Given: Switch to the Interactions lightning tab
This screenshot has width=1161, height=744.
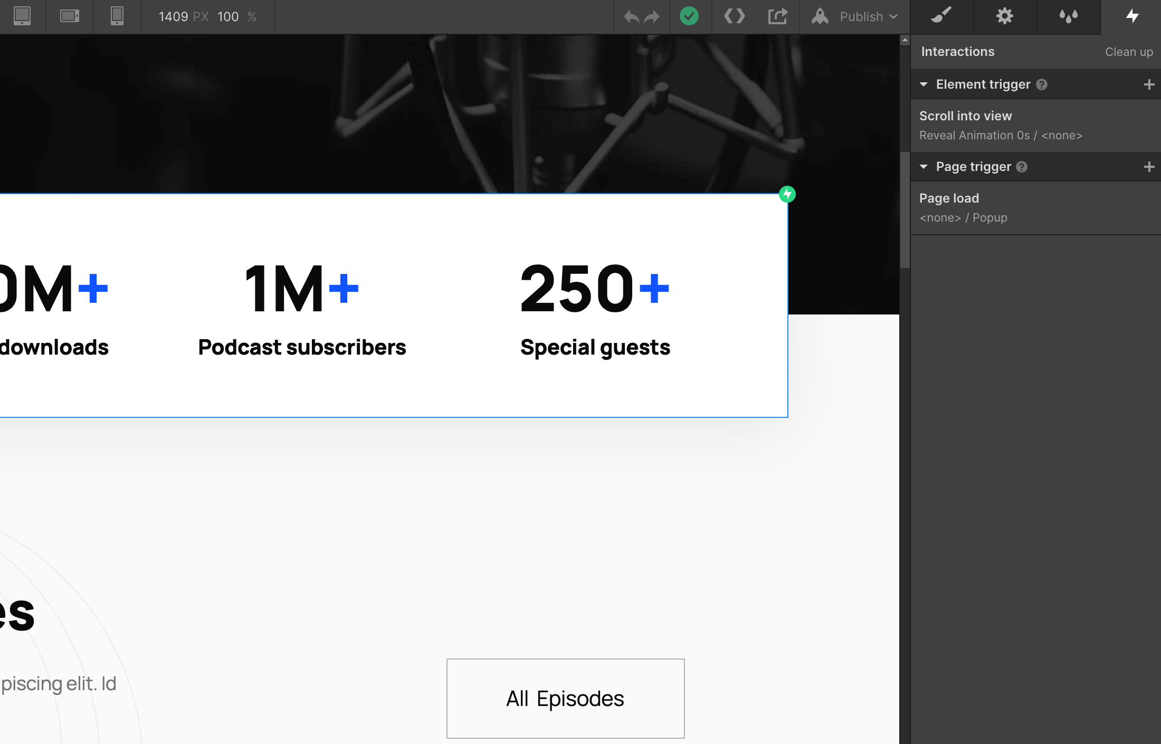Looking at the screenshot, I should tap(1133, 16).
